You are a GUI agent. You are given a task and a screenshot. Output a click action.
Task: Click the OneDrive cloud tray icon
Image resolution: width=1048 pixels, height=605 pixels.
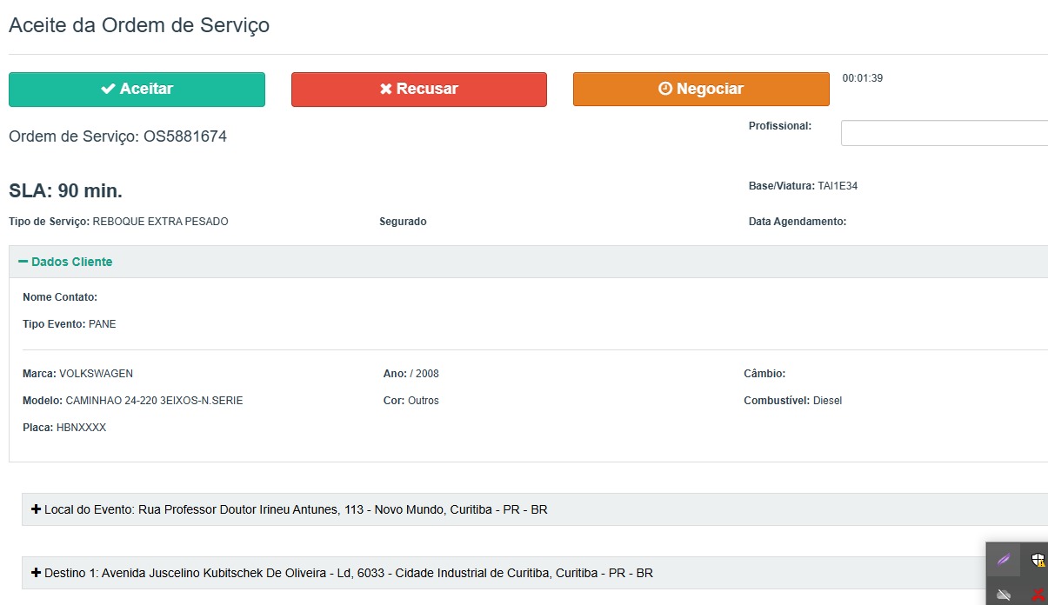coord(1003,595)
